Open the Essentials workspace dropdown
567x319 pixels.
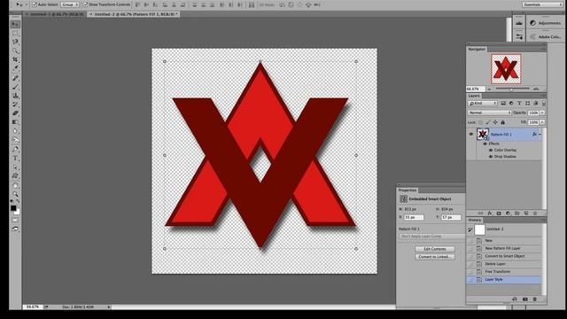click(542, 4)
